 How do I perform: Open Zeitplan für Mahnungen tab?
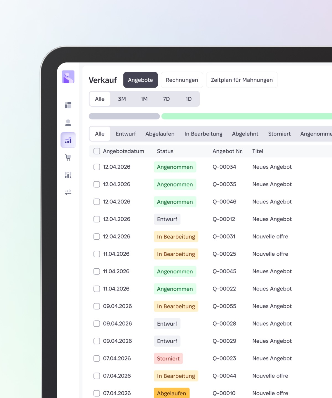pyautogui.click(x=242, y=80)
